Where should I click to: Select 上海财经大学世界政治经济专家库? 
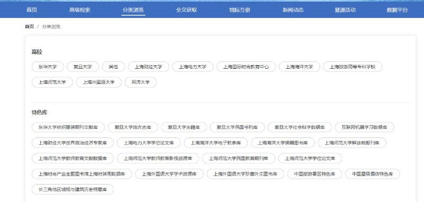pos(73,143)
